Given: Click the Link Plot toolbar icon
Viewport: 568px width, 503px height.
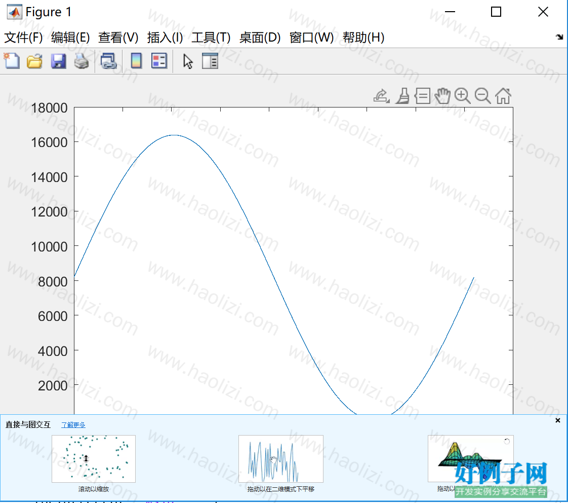Looking at the screenshot, I should pyautogui.click(x=109, y=61).
